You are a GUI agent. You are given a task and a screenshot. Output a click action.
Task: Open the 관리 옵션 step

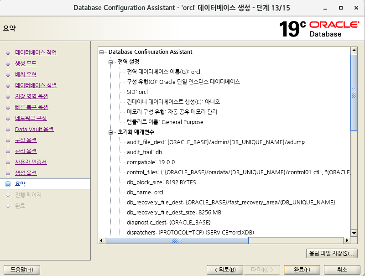coord(26,151)
